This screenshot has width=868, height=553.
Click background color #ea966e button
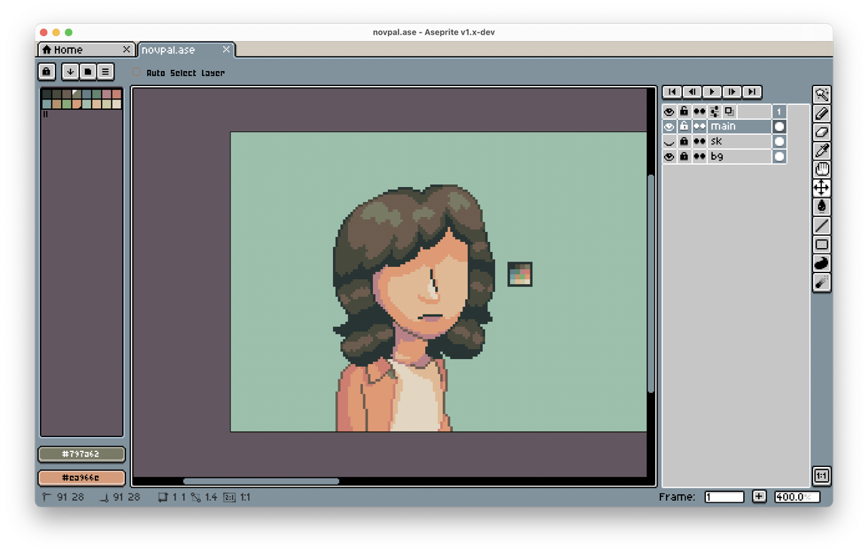pyautogui.click(x=82, y=478)
